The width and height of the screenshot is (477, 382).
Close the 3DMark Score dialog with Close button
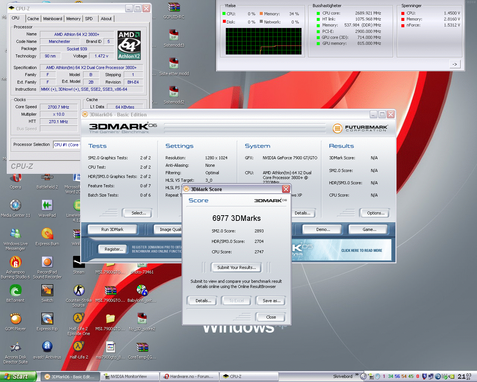(x=271, y=317)
